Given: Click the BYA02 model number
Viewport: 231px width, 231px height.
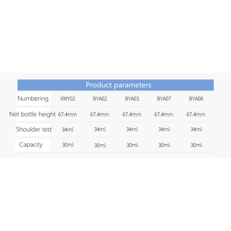Looking at the screenshot, I should click(100, 99).
